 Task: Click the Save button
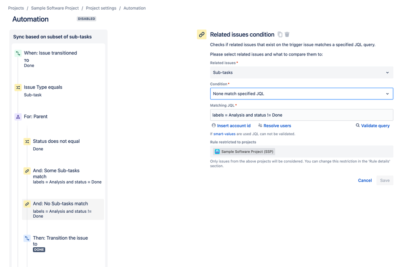(385, 180)
